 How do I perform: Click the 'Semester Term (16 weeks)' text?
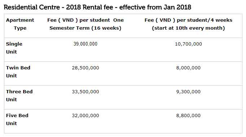85,28
